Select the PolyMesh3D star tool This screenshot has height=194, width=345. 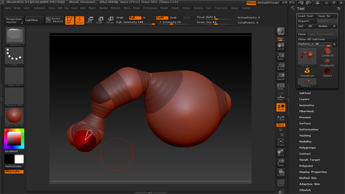coord(327,62)
